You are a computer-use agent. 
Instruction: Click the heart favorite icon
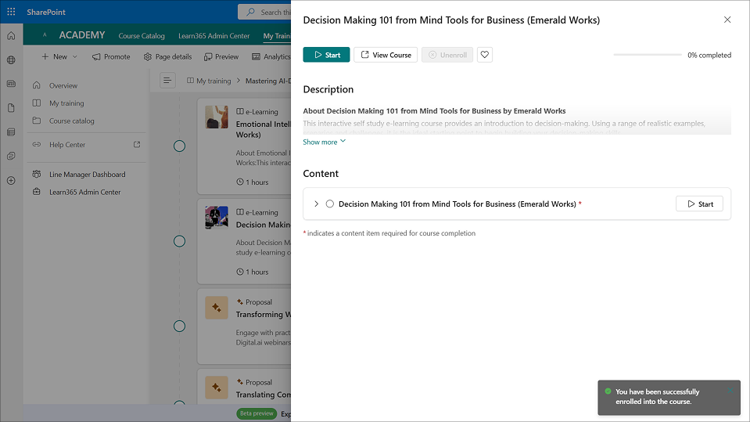485,55
